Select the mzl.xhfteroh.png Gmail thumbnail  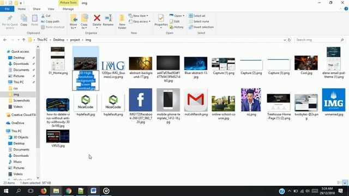coord(196,100)
